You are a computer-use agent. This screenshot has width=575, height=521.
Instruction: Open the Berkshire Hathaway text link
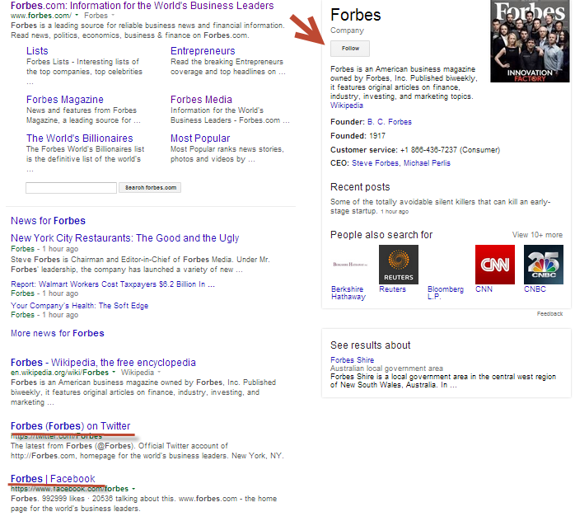[x=348, y=293]
